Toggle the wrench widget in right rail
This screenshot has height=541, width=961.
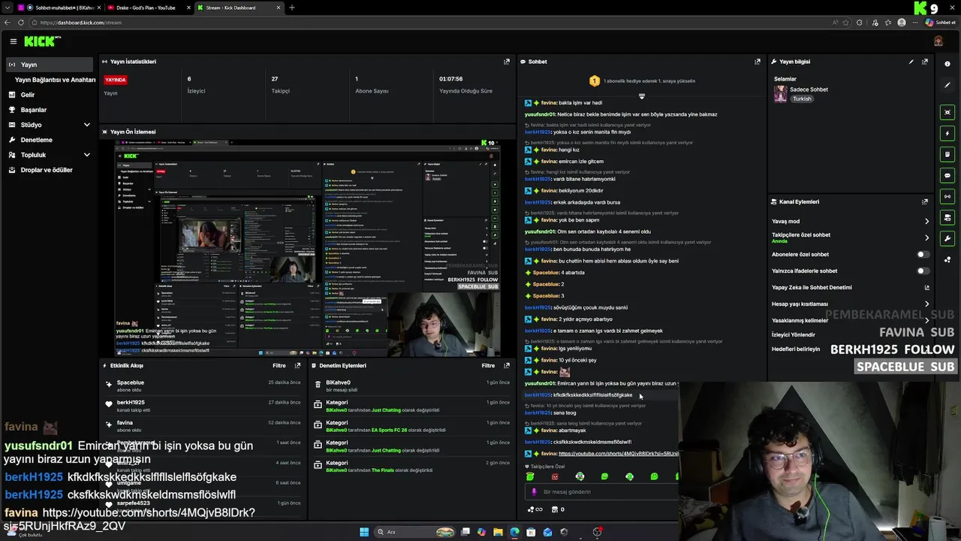point(947,238)
